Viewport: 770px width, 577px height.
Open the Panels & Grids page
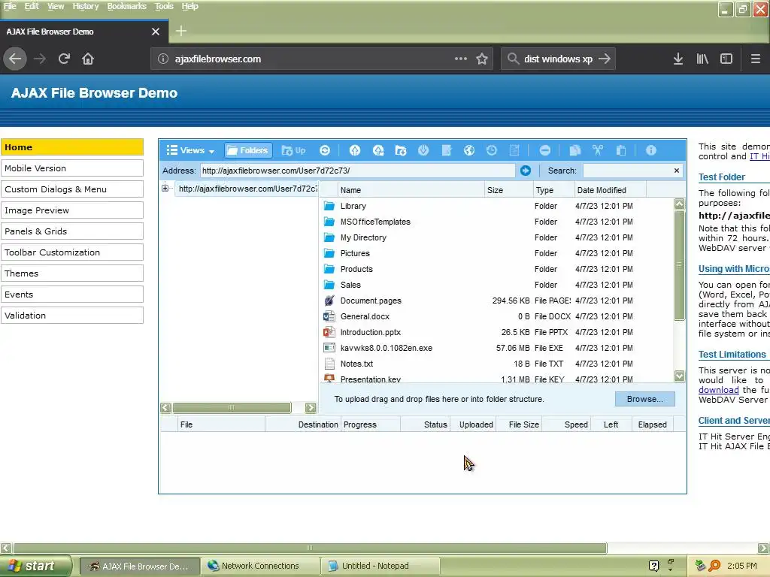(x=72, y=231)
